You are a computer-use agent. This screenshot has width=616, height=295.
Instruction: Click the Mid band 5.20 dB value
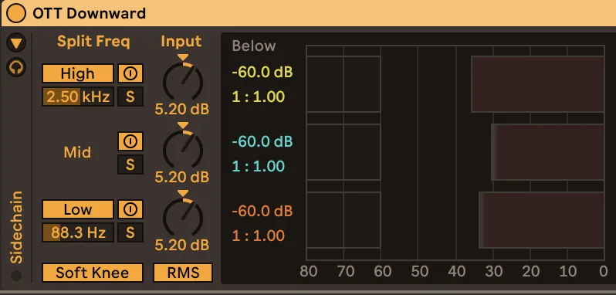click(182, 177)
